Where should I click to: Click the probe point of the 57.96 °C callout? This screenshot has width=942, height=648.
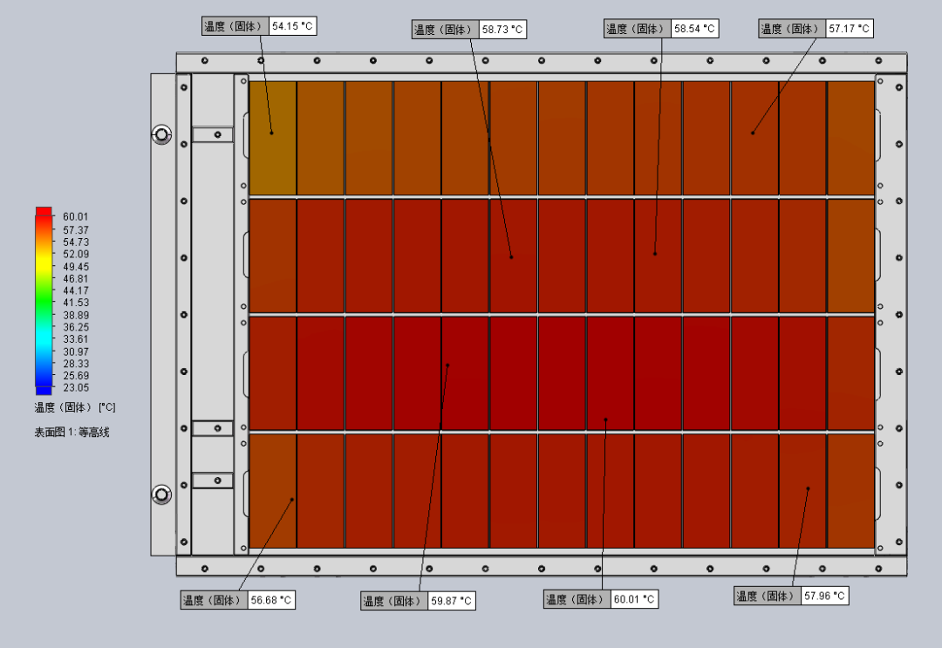point(808,488)
